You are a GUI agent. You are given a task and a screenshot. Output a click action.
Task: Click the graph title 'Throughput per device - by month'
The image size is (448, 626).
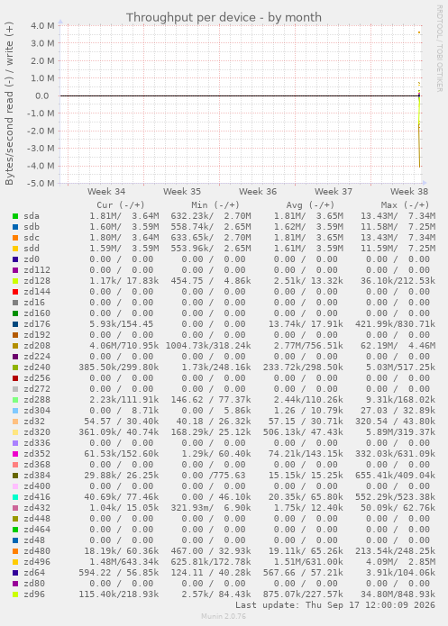(x=224, y=18)
